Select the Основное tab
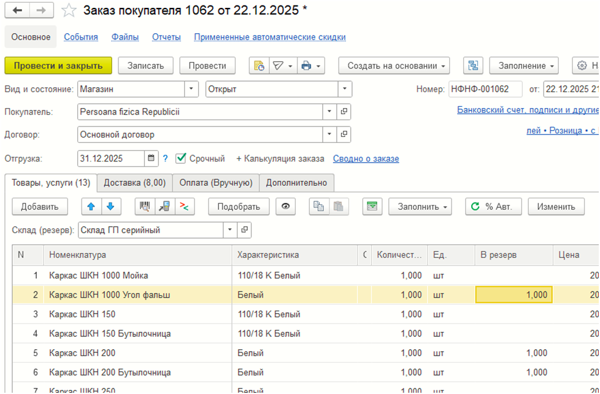600x394 pixels. click(31, 37)
